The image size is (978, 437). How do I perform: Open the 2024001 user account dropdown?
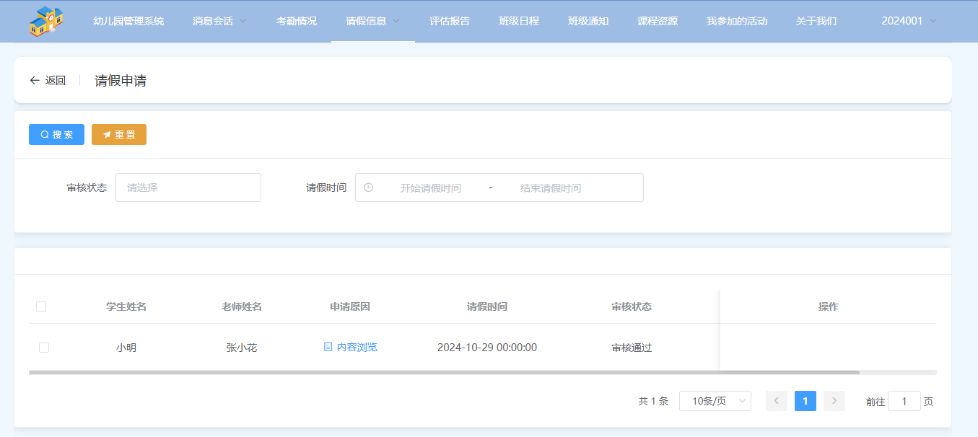(x=909, y=21)
